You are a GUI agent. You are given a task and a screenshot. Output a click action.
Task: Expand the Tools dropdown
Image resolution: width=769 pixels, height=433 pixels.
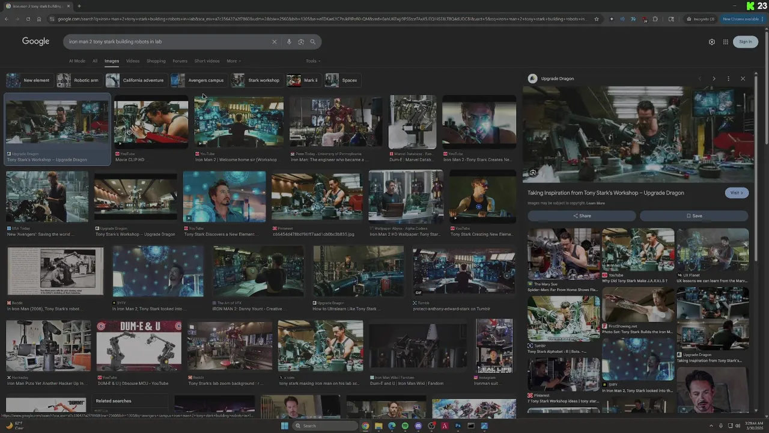pos(313,61)
